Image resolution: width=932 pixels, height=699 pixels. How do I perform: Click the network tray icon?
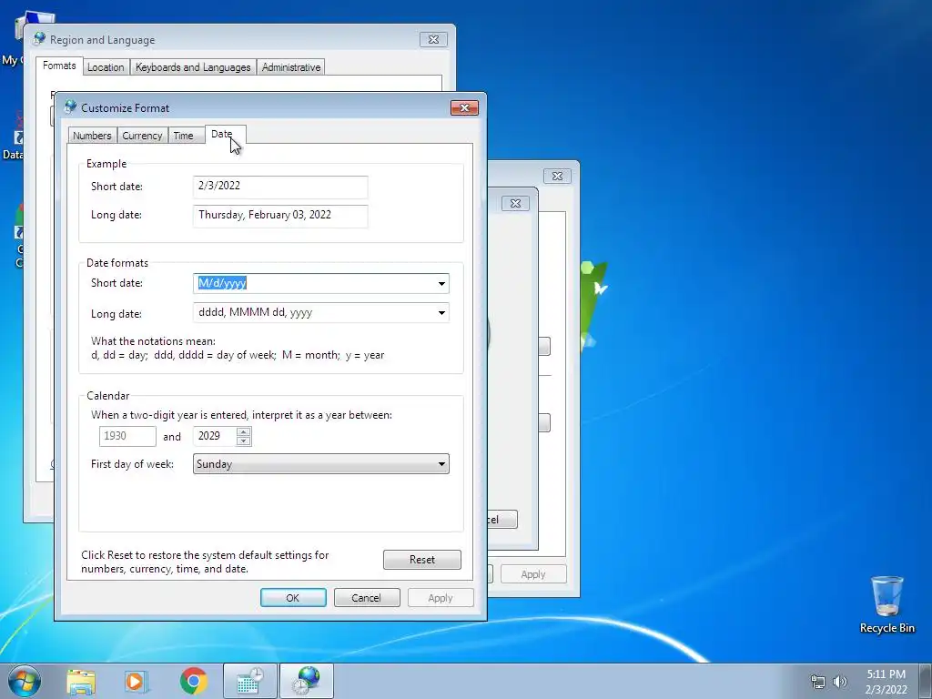click(x=818, y=682)
